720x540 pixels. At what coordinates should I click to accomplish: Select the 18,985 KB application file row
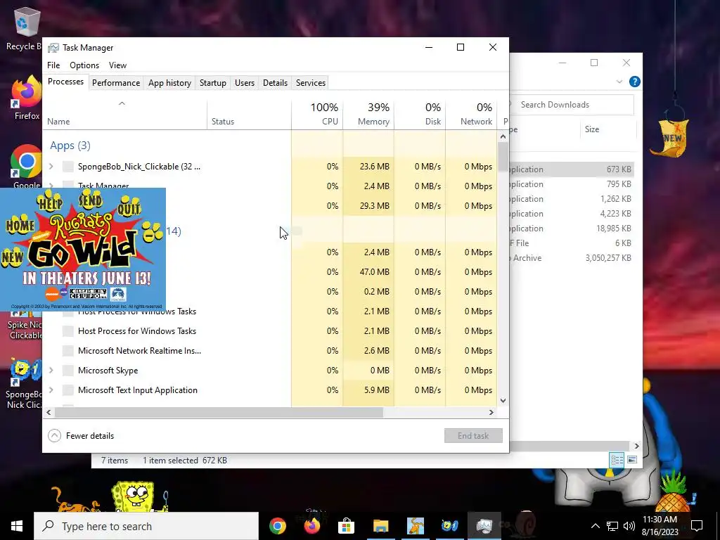pos(572,229)
